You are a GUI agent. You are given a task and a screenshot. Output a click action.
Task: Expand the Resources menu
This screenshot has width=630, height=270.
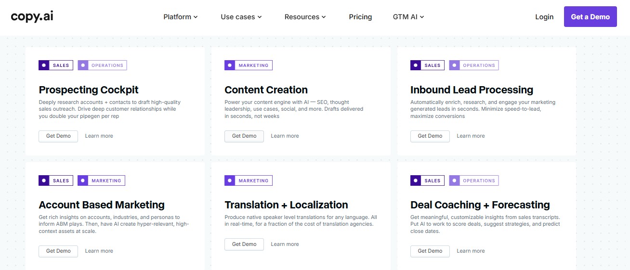pyautogui.click(x=305, y=17)
